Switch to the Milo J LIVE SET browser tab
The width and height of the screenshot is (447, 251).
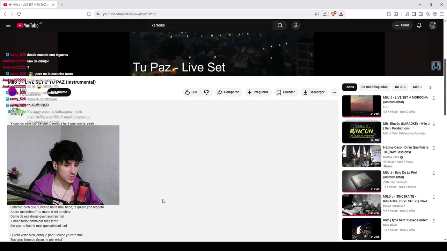tap(29, 5)
